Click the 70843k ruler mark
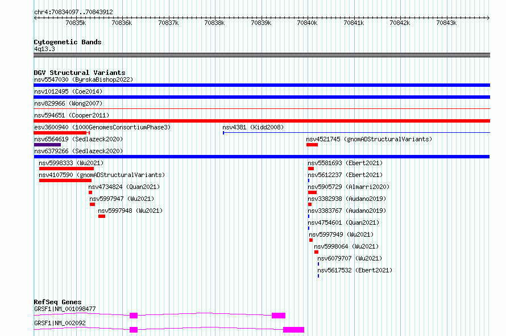 coord(446,23)
